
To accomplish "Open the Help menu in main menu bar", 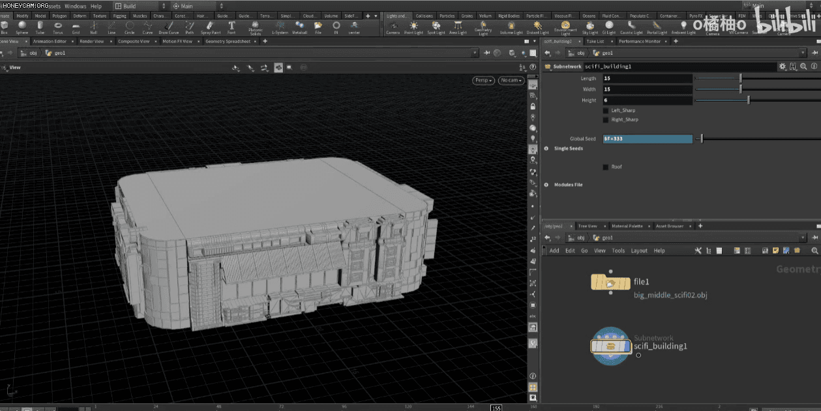I will (x=96, y=6).
